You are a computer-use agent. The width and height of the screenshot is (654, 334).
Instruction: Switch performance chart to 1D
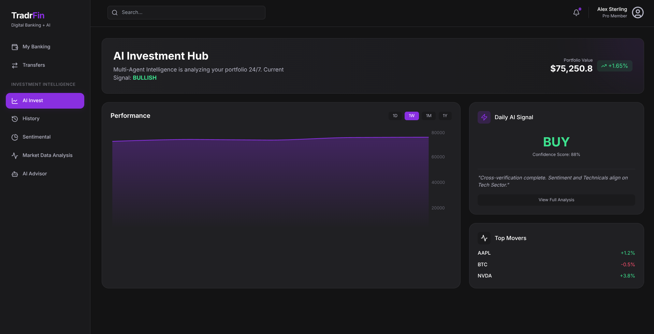[395, 116]
